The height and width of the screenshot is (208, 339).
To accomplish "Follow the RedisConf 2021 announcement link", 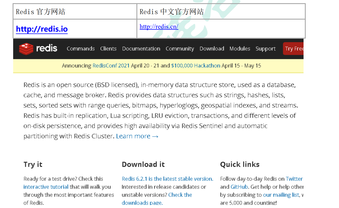I will (x=111, y=66).
